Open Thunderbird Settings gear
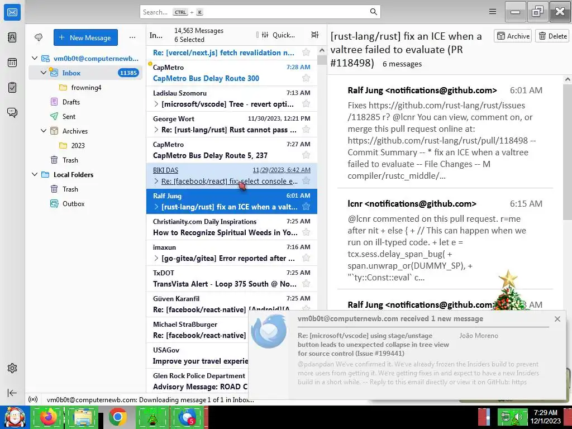 [x=12, y=368]
